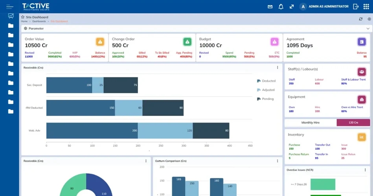Open the Receivable bar chart options menu

click(277, 68)
